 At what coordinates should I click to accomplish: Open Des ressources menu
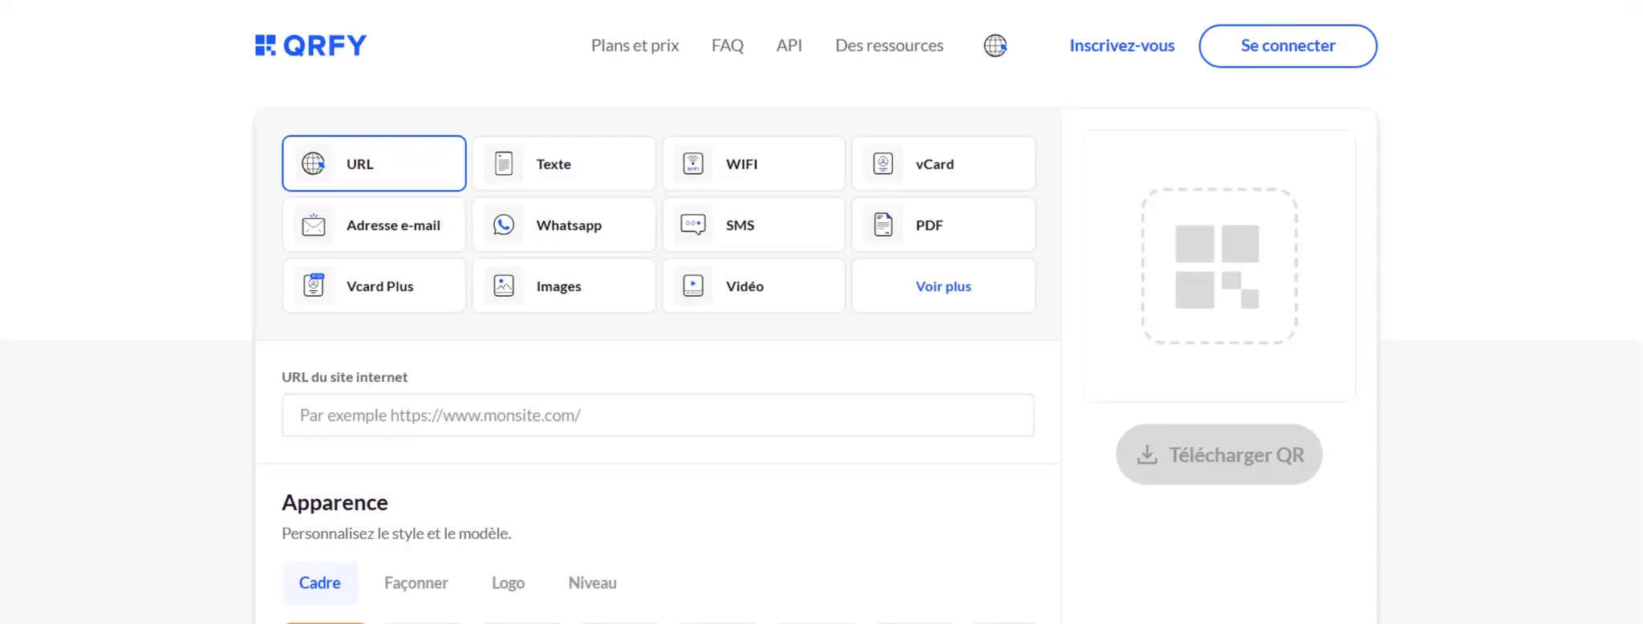coord(889,46)
